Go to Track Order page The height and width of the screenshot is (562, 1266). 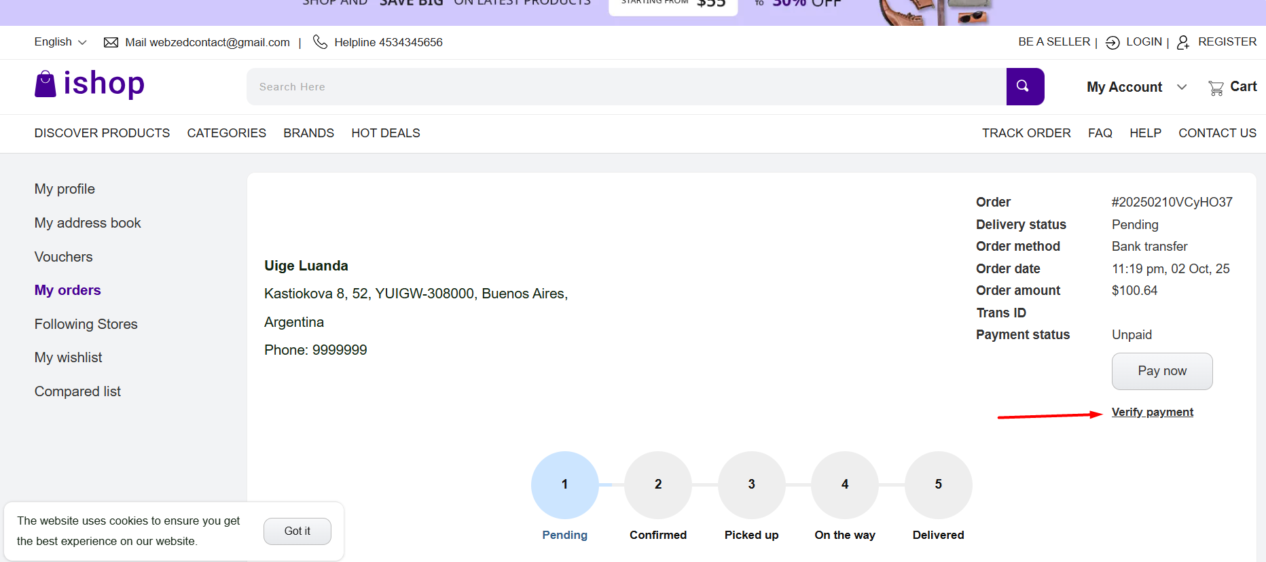pyautogui.click(x=1026, y=133)
